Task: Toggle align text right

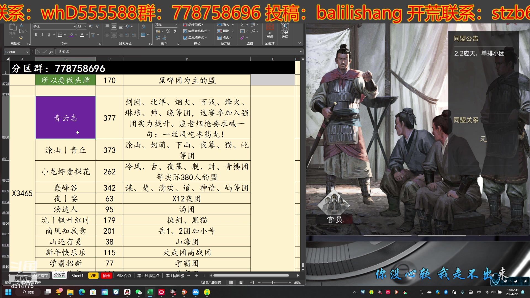Action: pyautogui.click(x=121, y=35)
